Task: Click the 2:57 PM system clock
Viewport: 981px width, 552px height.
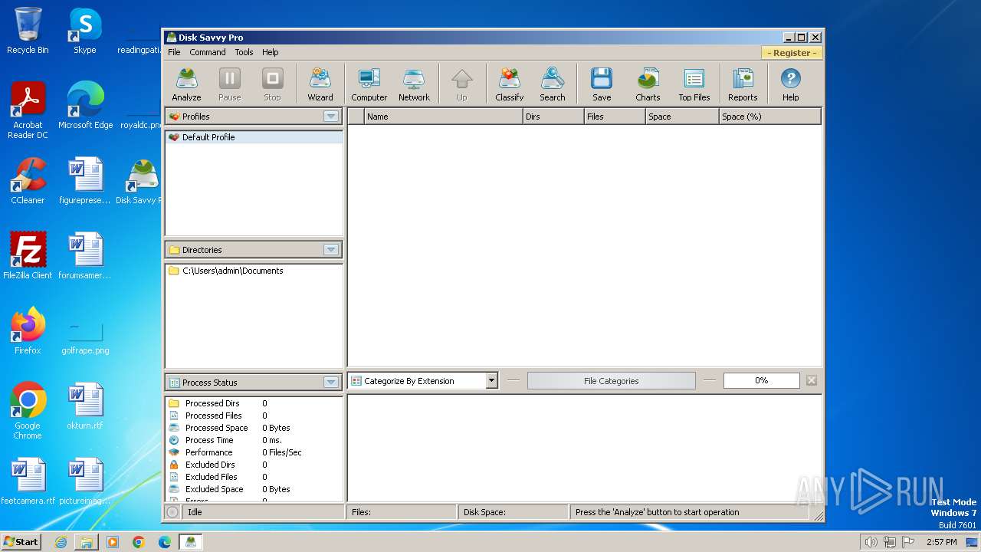Action: coord(941,542)
